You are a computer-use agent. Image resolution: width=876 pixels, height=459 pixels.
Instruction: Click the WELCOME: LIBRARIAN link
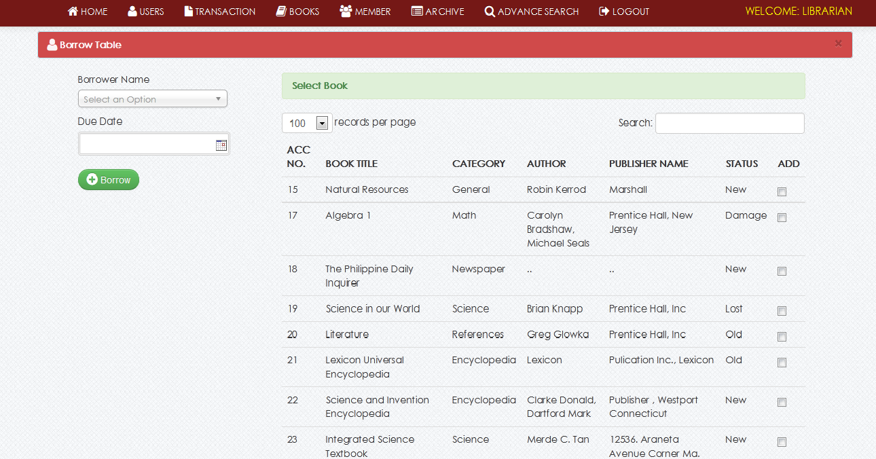[798, 11]
